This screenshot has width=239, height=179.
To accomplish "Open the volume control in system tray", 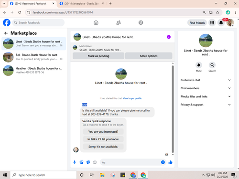I will click(x=213, y=175).
